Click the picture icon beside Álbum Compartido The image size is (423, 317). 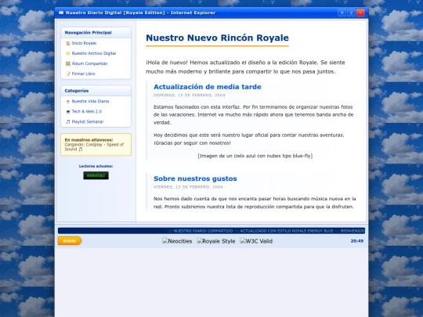(68, 63)
